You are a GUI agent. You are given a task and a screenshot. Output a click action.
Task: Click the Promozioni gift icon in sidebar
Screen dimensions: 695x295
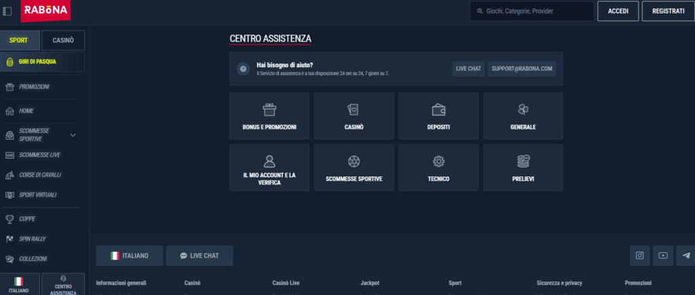(x=10, y=87)
